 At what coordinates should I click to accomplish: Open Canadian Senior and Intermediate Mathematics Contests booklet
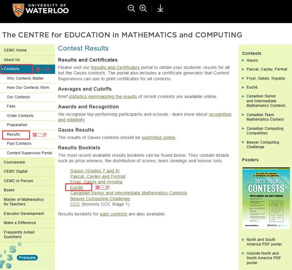pos(129,193)
